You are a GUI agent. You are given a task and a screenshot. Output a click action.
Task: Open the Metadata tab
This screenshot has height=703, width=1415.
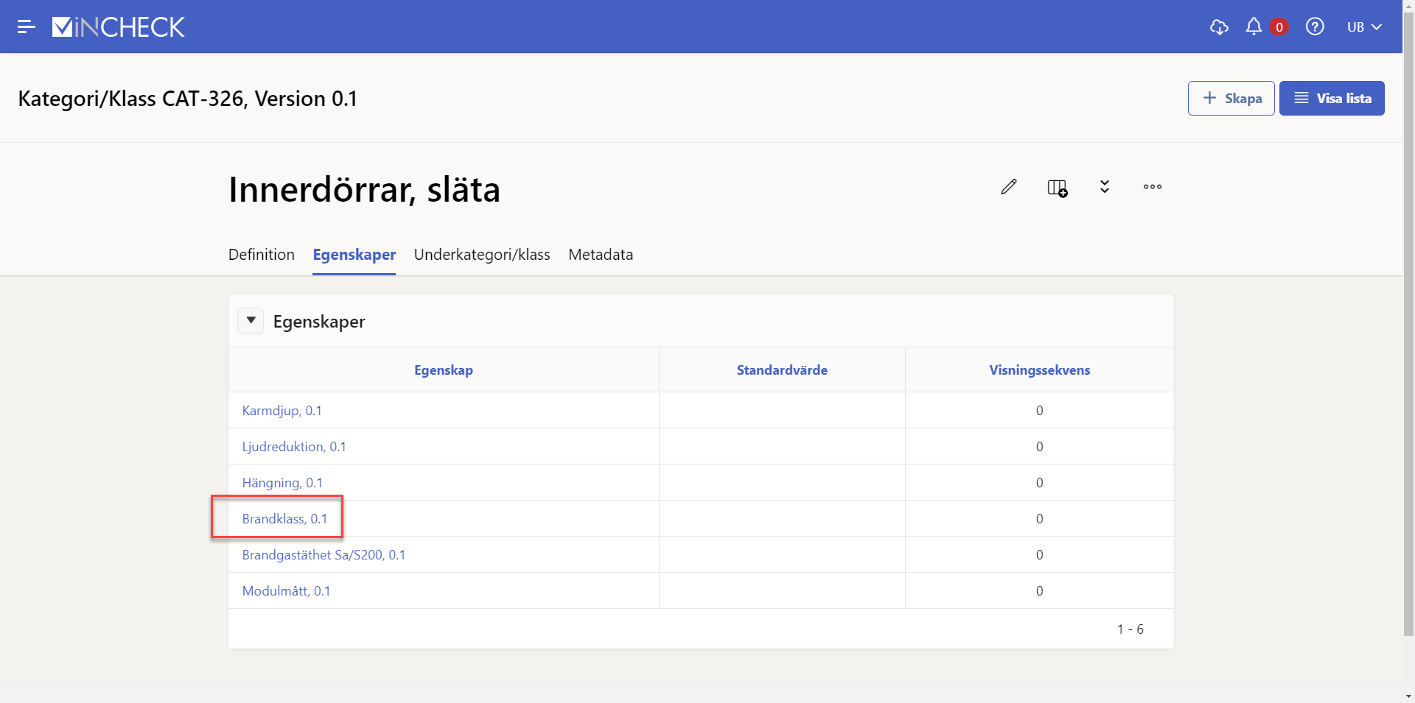click(601, 255)
